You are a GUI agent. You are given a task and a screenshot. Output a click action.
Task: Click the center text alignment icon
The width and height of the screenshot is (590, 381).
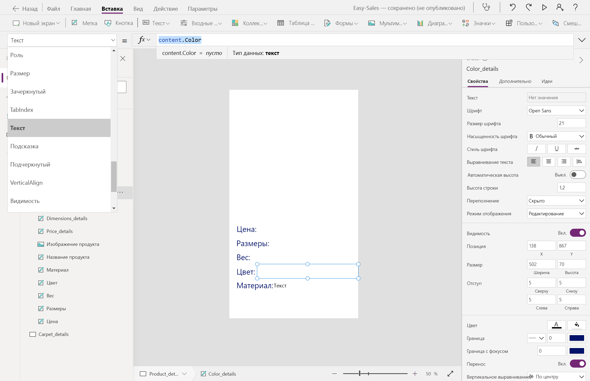548,162
